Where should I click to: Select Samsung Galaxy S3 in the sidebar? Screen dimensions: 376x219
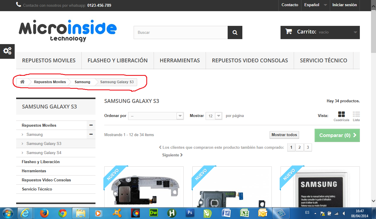click(x=44, y=144)
